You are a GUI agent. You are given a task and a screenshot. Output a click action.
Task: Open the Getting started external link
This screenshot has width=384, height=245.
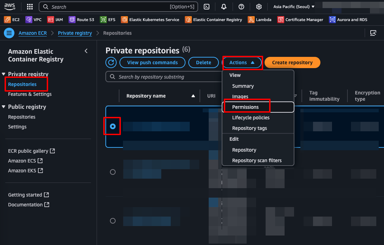pyautogui.click(x=29, y=195)
